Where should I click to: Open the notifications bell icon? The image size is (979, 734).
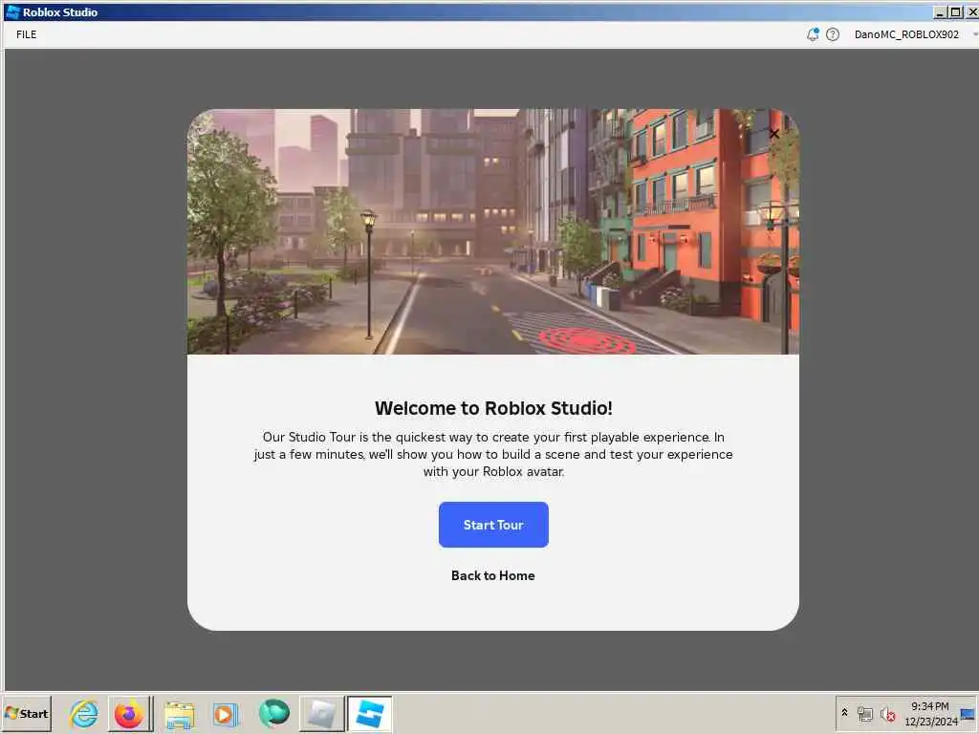813,34
